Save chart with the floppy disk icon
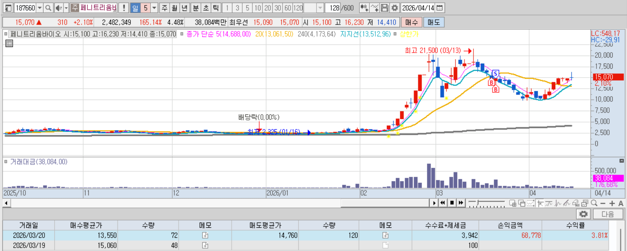627x251 pixels. click(384, 8)
